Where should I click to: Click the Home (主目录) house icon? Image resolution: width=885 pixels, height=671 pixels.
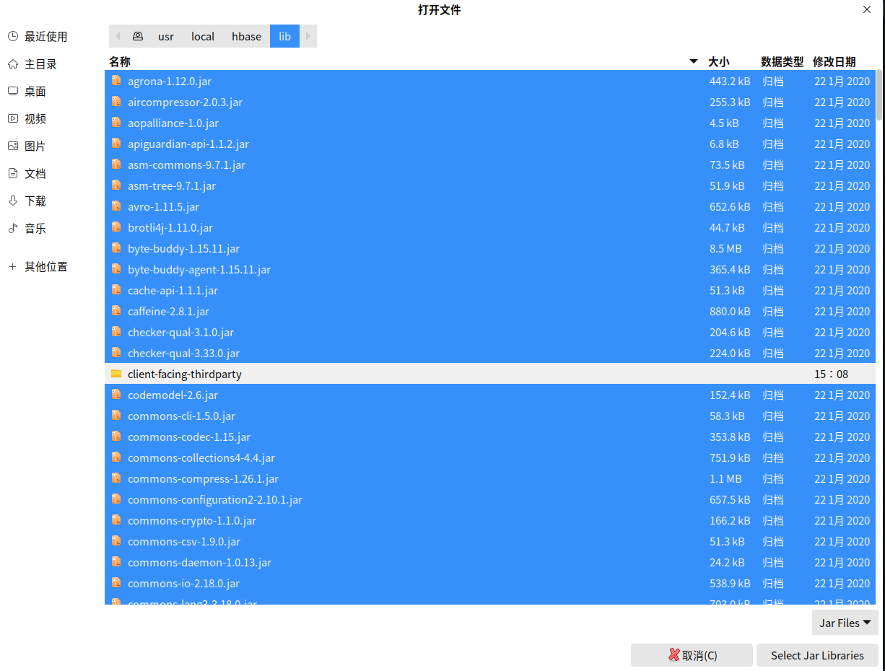(x=13, y=63)
